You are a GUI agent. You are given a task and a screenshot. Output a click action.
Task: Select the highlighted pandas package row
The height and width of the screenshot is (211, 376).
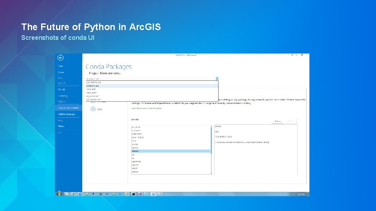pos(171,151)
